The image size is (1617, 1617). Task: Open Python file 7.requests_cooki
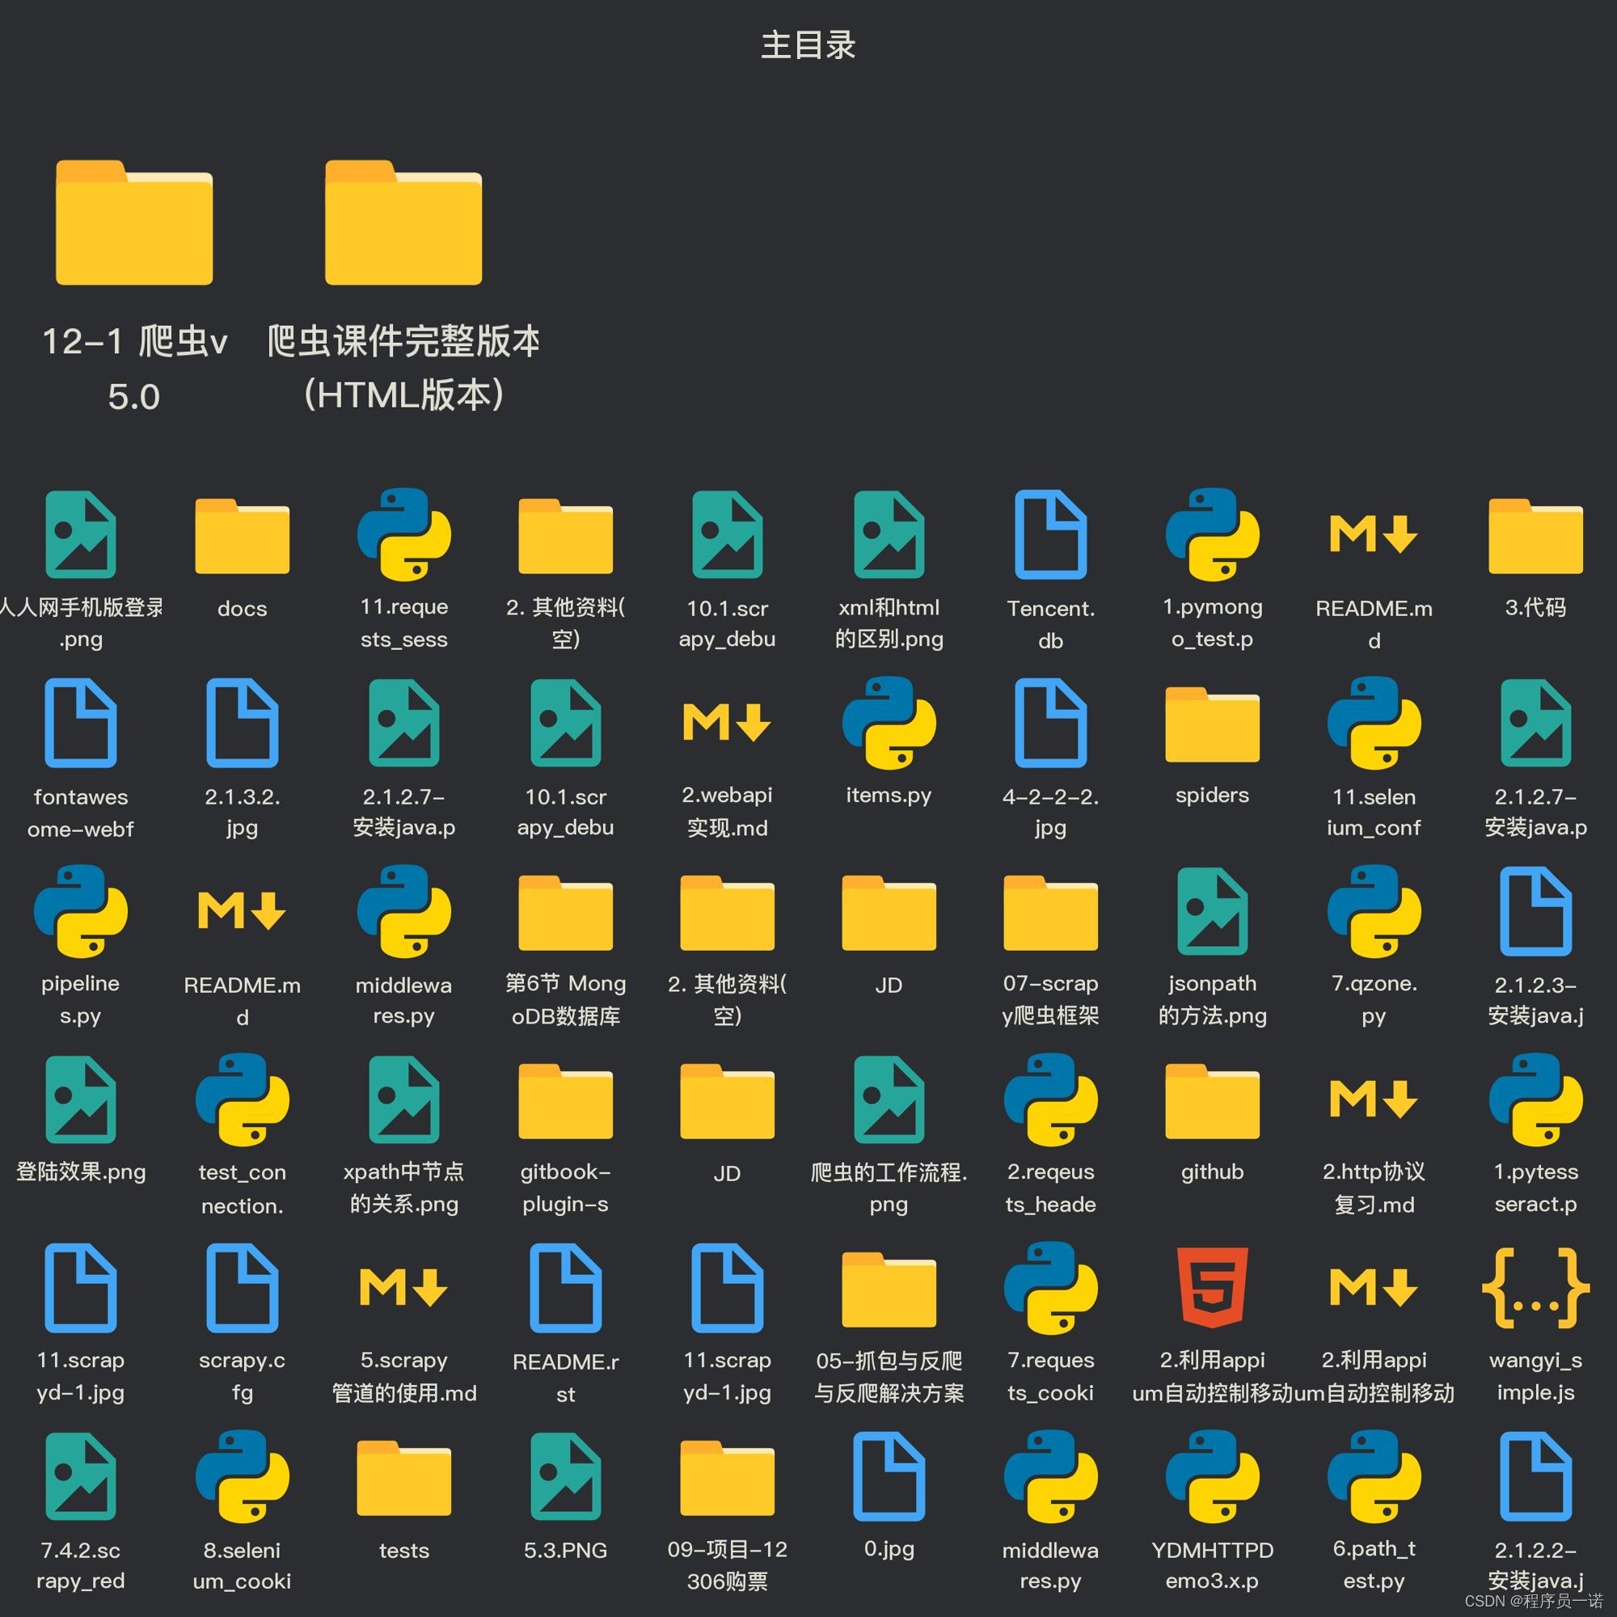(1050, 1288)
